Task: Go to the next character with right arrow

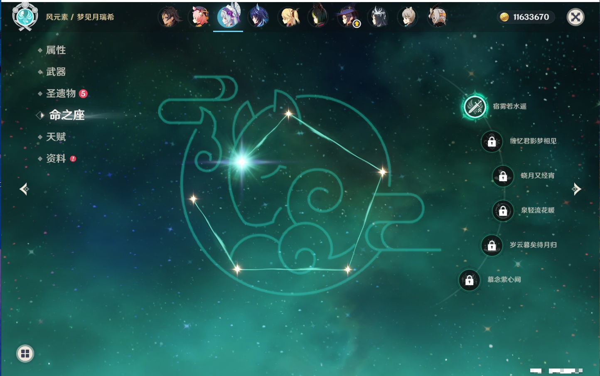Action: pyautogui.click(x=576, y=189)
